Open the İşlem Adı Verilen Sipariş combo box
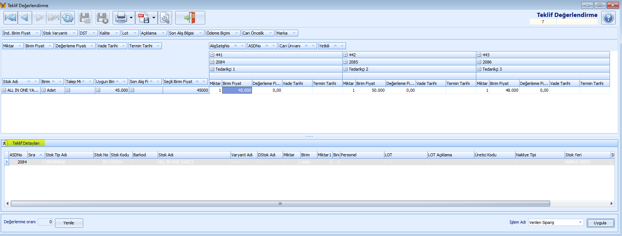Viewport: 622px width, 236px height. (556, 222)
